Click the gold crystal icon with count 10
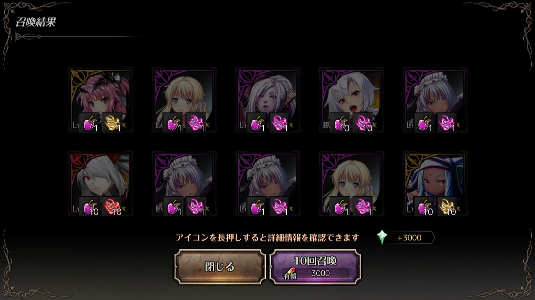Viewport: 535px width, 300px height. 447,206
